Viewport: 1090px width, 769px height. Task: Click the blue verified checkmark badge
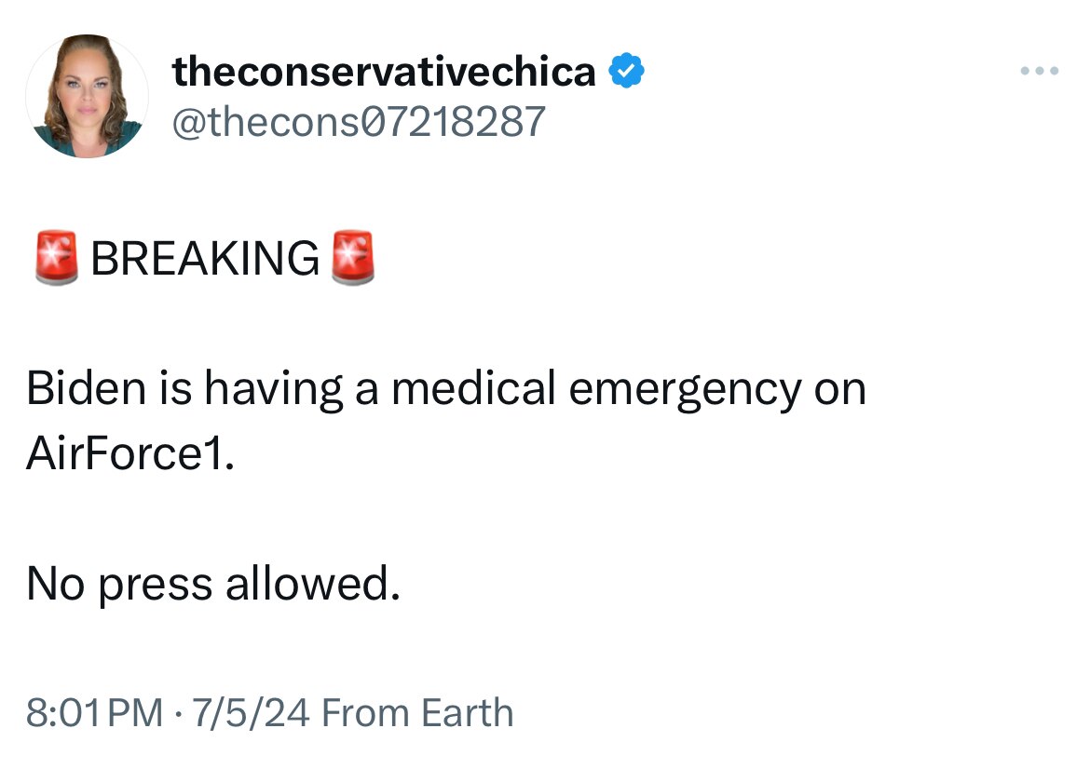click(x=626, y=71)
